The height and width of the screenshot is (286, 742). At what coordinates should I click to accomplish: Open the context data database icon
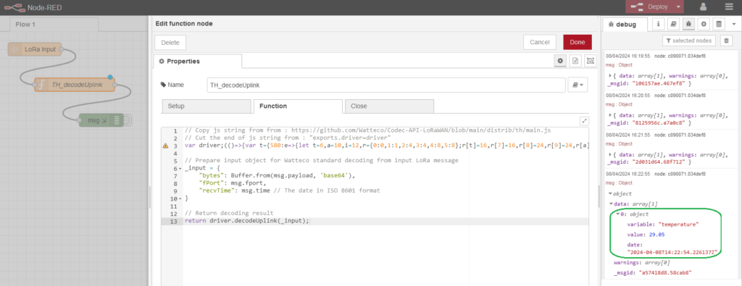coord(720,24)
